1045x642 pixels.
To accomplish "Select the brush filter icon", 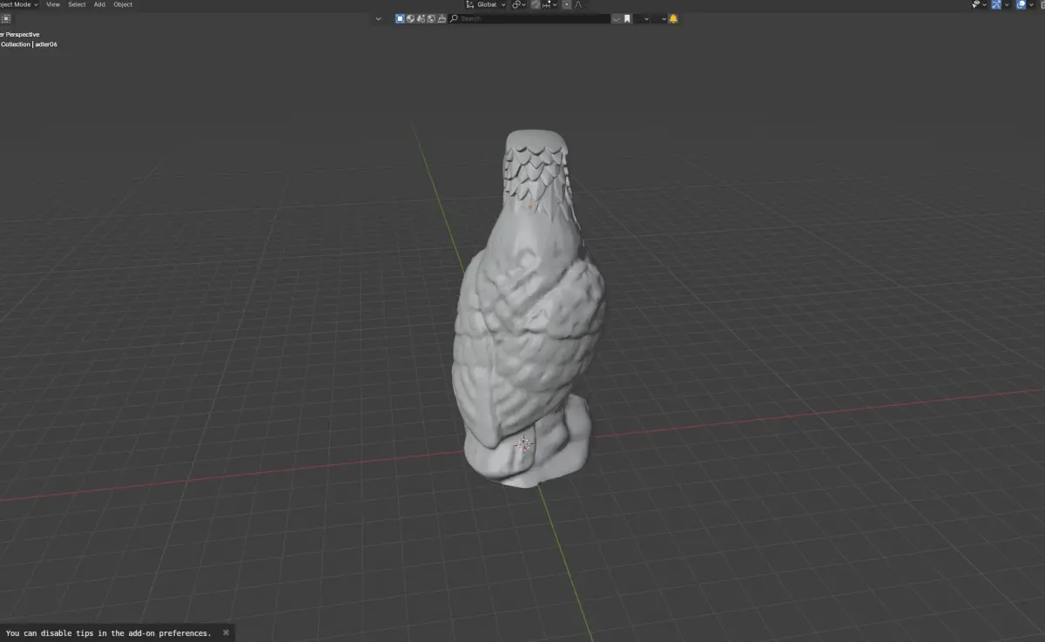I will 442,18.
